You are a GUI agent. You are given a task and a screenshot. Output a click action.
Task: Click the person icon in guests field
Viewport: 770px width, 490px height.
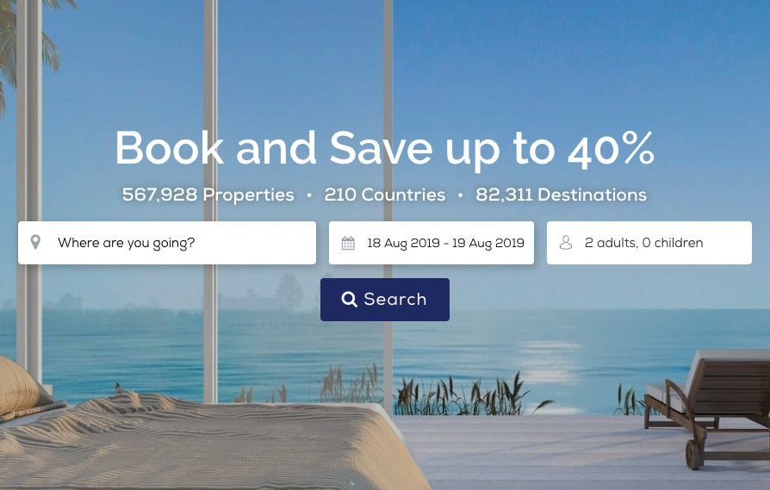coord(566,243)
